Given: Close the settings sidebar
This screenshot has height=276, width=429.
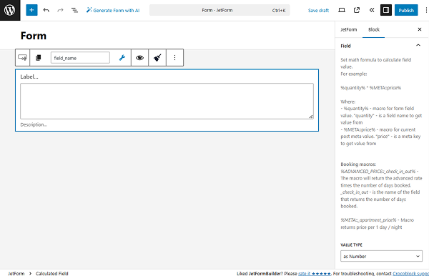Looking at the screenshot, I should (x=420, y=29).
